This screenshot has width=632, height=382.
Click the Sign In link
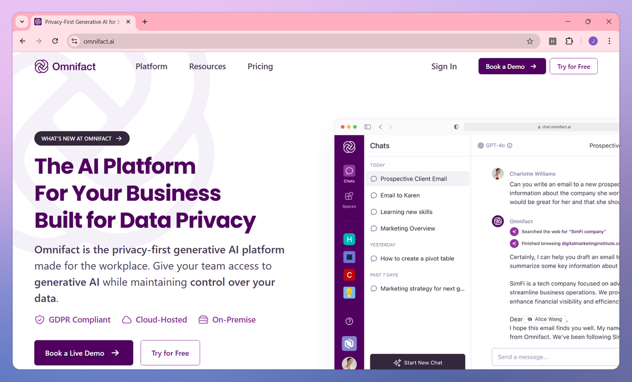pos(444,66)
